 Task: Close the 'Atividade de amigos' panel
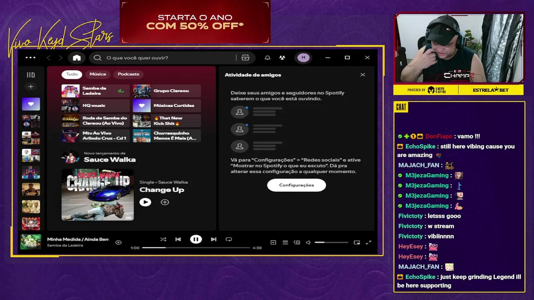pos(363,75)
